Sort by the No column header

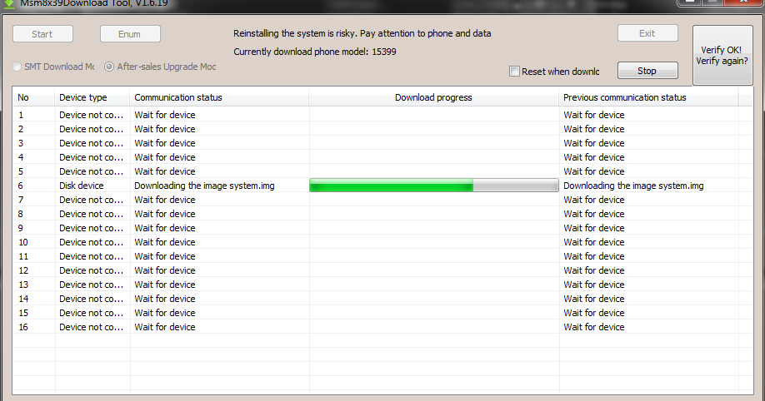(33, 97)
